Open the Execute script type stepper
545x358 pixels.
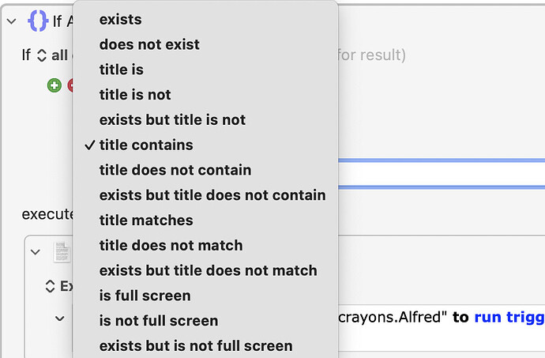[x=50, y=286]
